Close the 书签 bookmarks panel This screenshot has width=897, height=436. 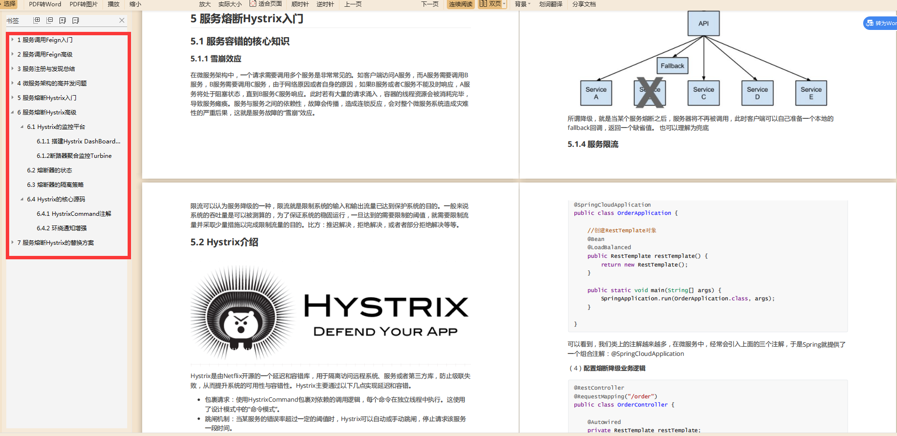point(122,20)
